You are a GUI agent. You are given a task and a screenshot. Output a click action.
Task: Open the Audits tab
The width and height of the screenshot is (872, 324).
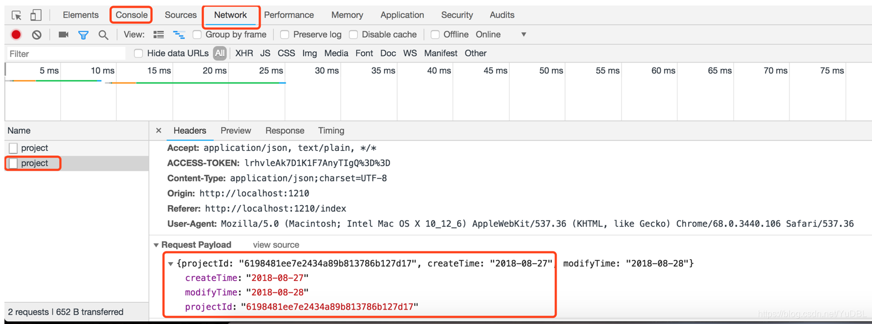[x=502, y=15]
